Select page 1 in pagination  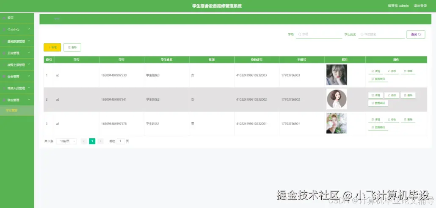point(92,141)
